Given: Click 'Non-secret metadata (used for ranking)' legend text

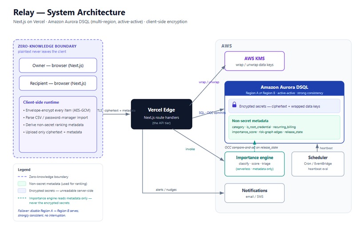Looking at the screenshot, I should click(58, 184).
